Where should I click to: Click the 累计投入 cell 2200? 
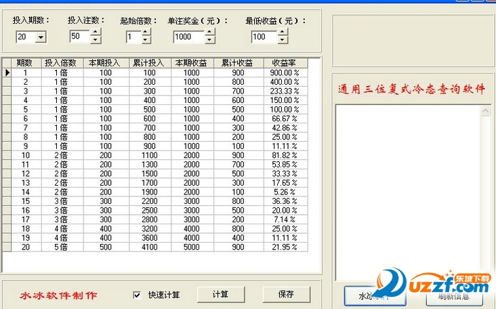[x=150, y=201]
